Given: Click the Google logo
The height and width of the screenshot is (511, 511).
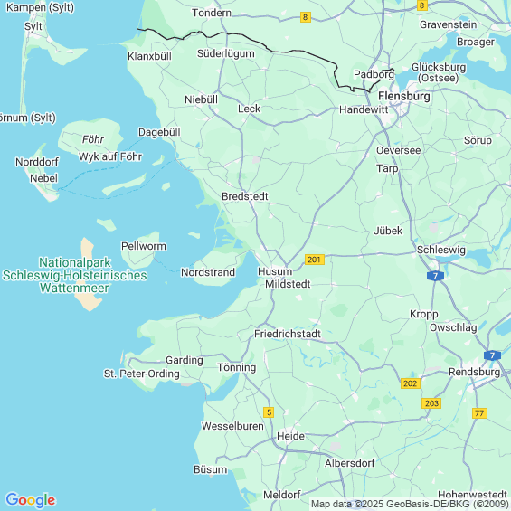Looking at the screenshot, I should pos(31,500).
